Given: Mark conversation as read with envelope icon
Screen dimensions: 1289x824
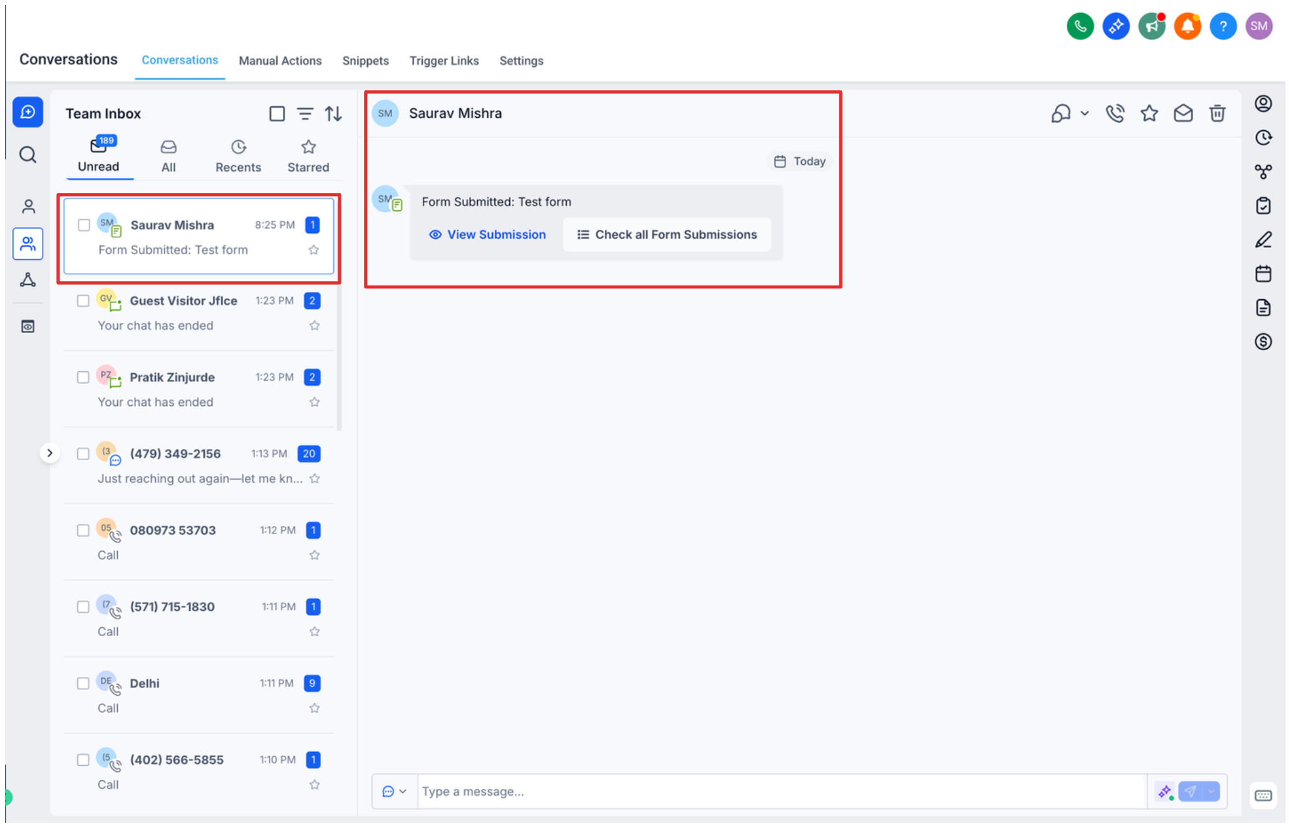Looking at the screenshot, I should pyautogui.click(x=1184, y=113).
